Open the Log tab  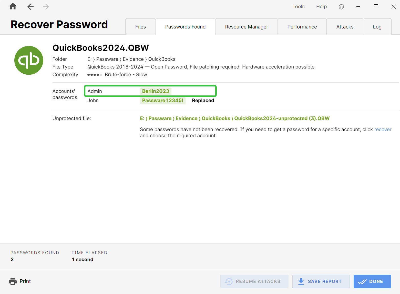coord(377,26)
